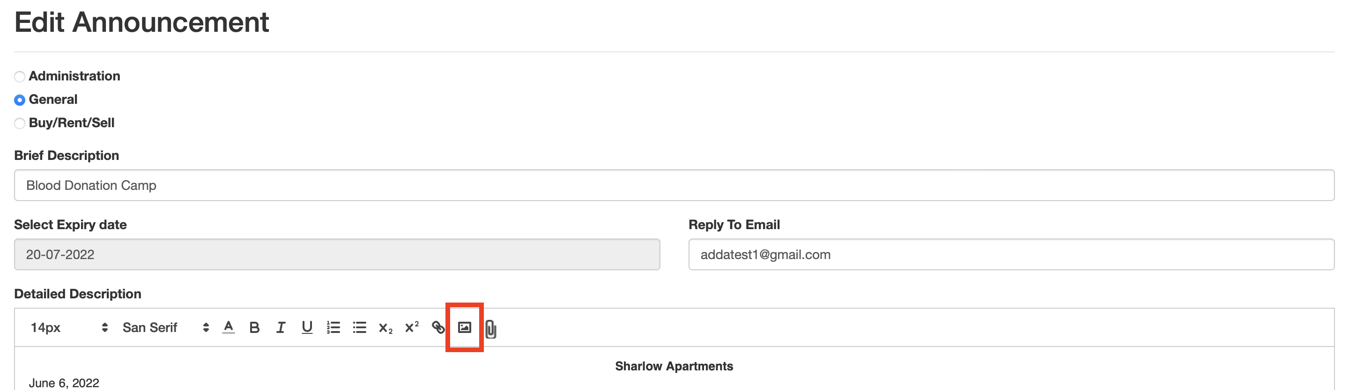Apply underline formatting in editor
This screenshot has height=390, width=1349.
tap(307, 327)
